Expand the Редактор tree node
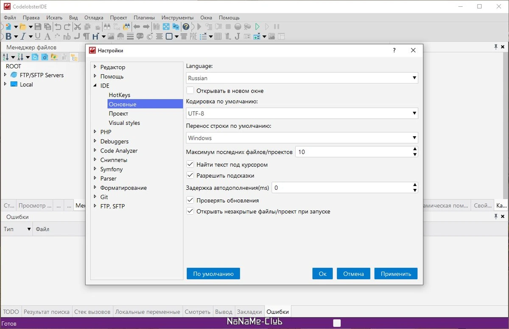 click(x=95, y=67)
